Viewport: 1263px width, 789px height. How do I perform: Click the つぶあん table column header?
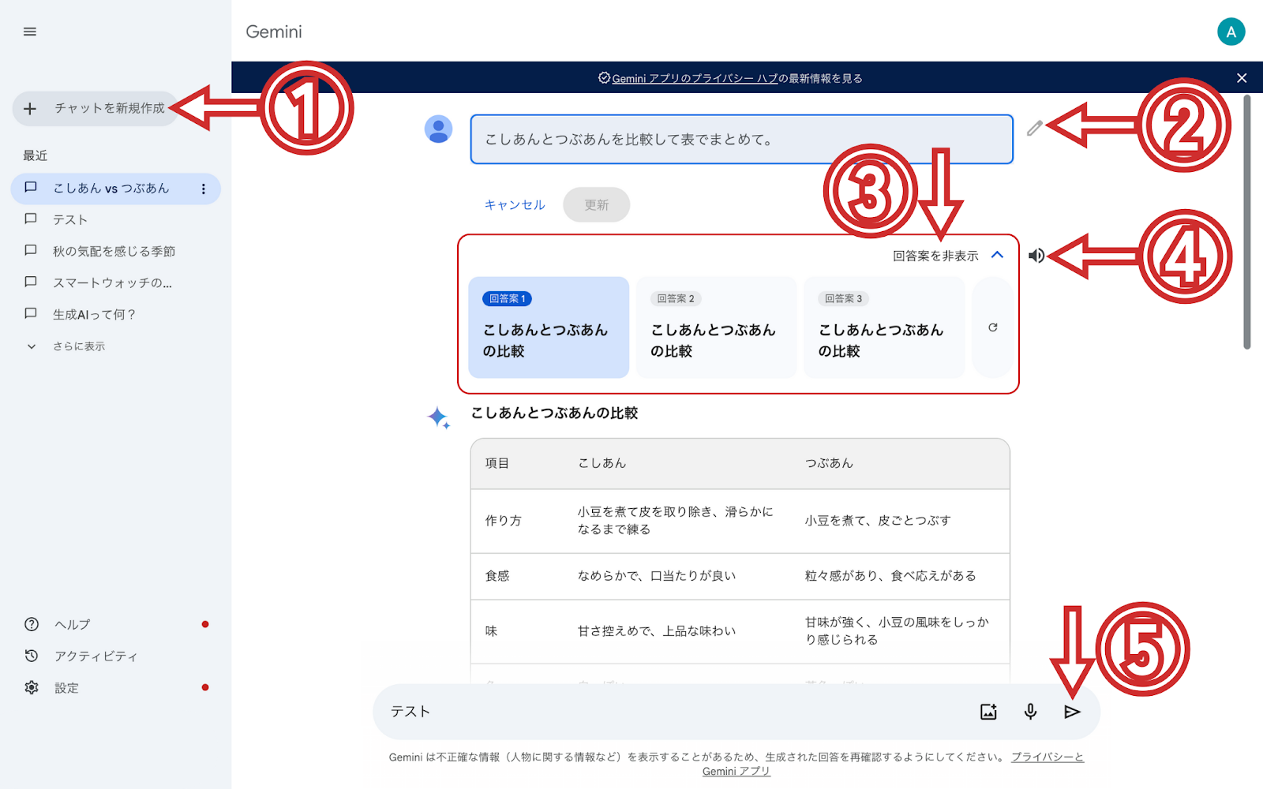(829, 463)
